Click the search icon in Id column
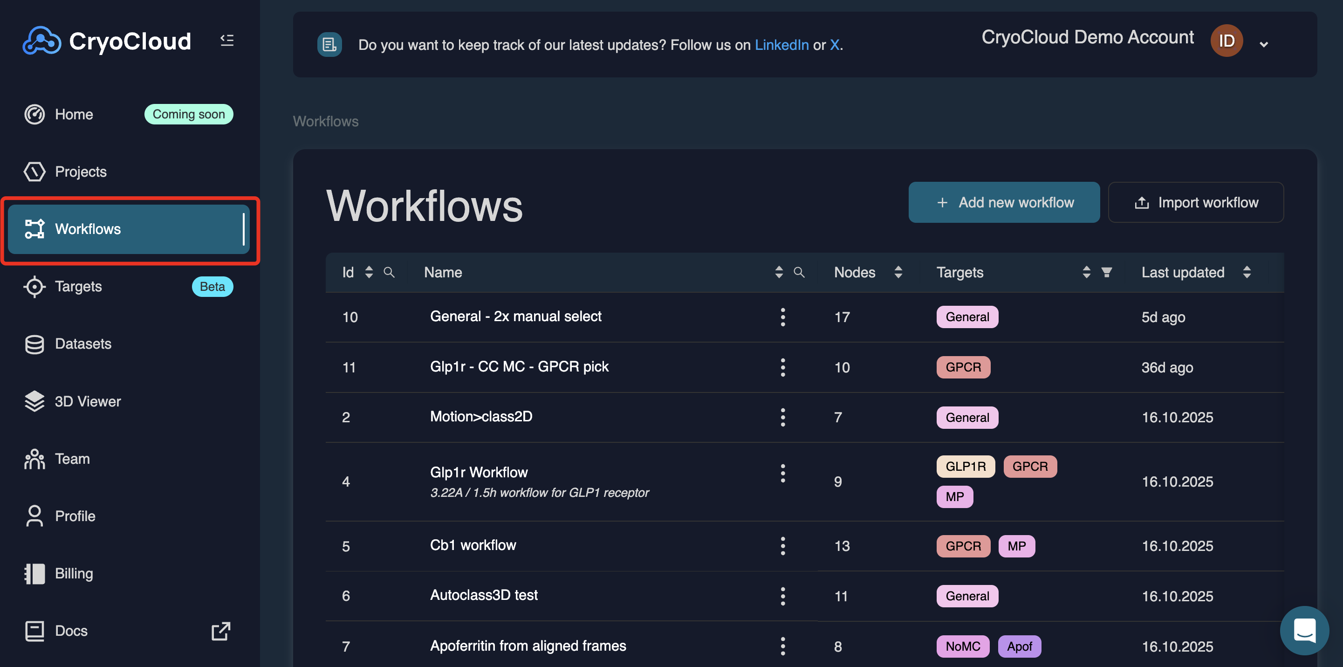Viewport: 1343px width, 667px height. (x=389, y=272)
